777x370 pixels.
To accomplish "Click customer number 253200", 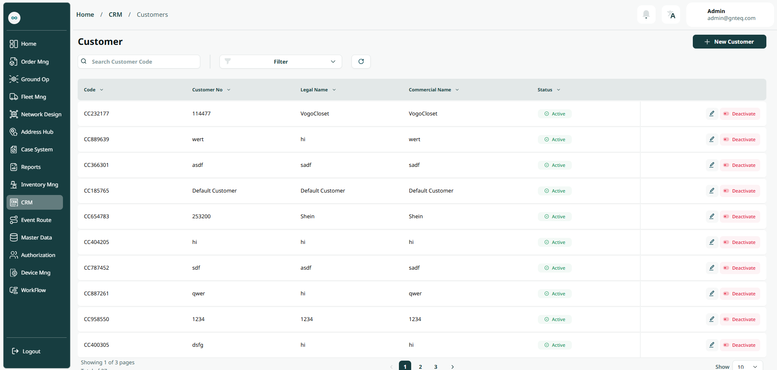I will 202,217.
